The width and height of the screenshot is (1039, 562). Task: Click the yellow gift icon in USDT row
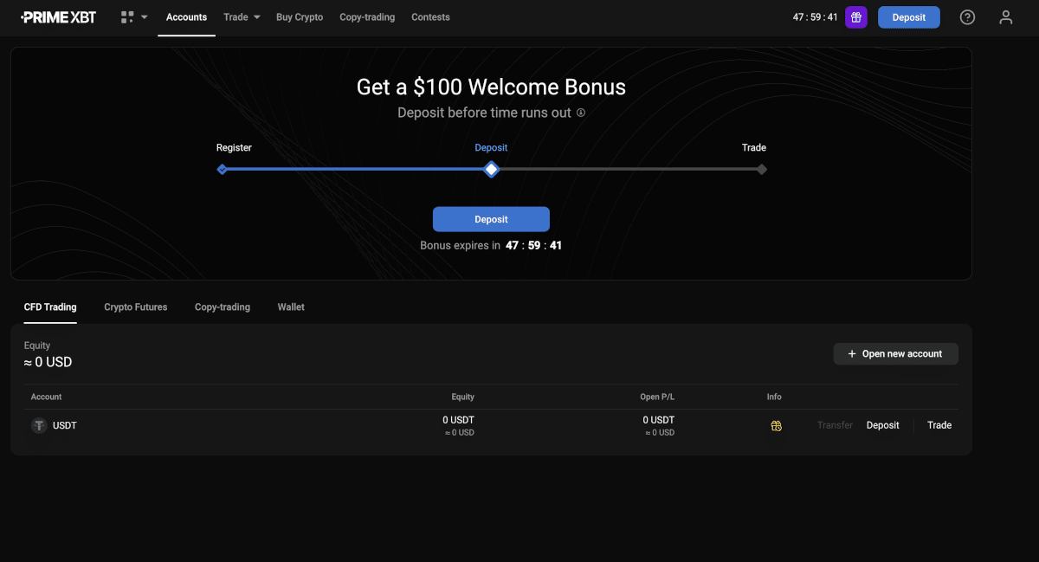coord(777,426)
